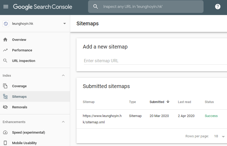Click the Google Search Console logo
227x146 pixels.
42,7
